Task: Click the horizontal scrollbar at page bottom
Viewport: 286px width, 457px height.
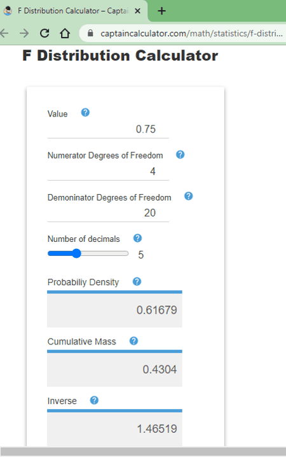Action: [143, 451]
